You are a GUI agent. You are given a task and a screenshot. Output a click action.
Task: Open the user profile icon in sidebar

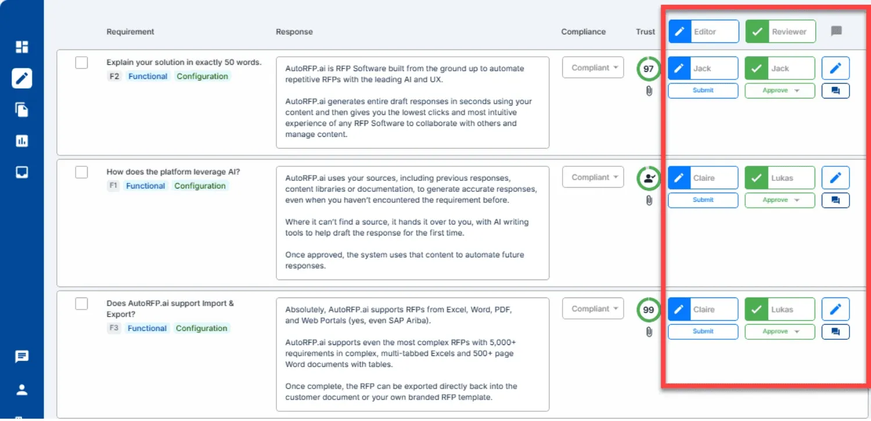coord(21,389)
